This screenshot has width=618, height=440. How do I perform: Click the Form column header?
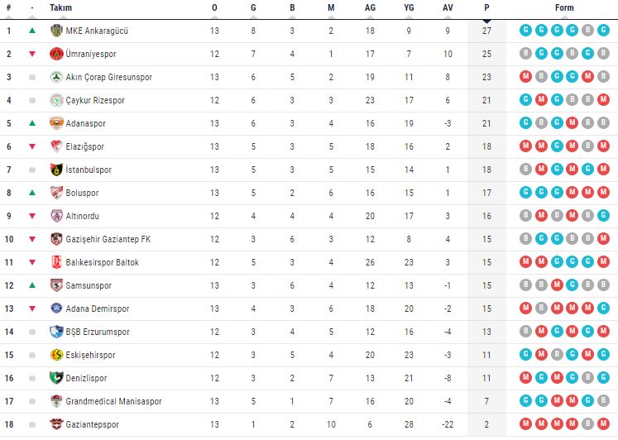coord(564,7)
